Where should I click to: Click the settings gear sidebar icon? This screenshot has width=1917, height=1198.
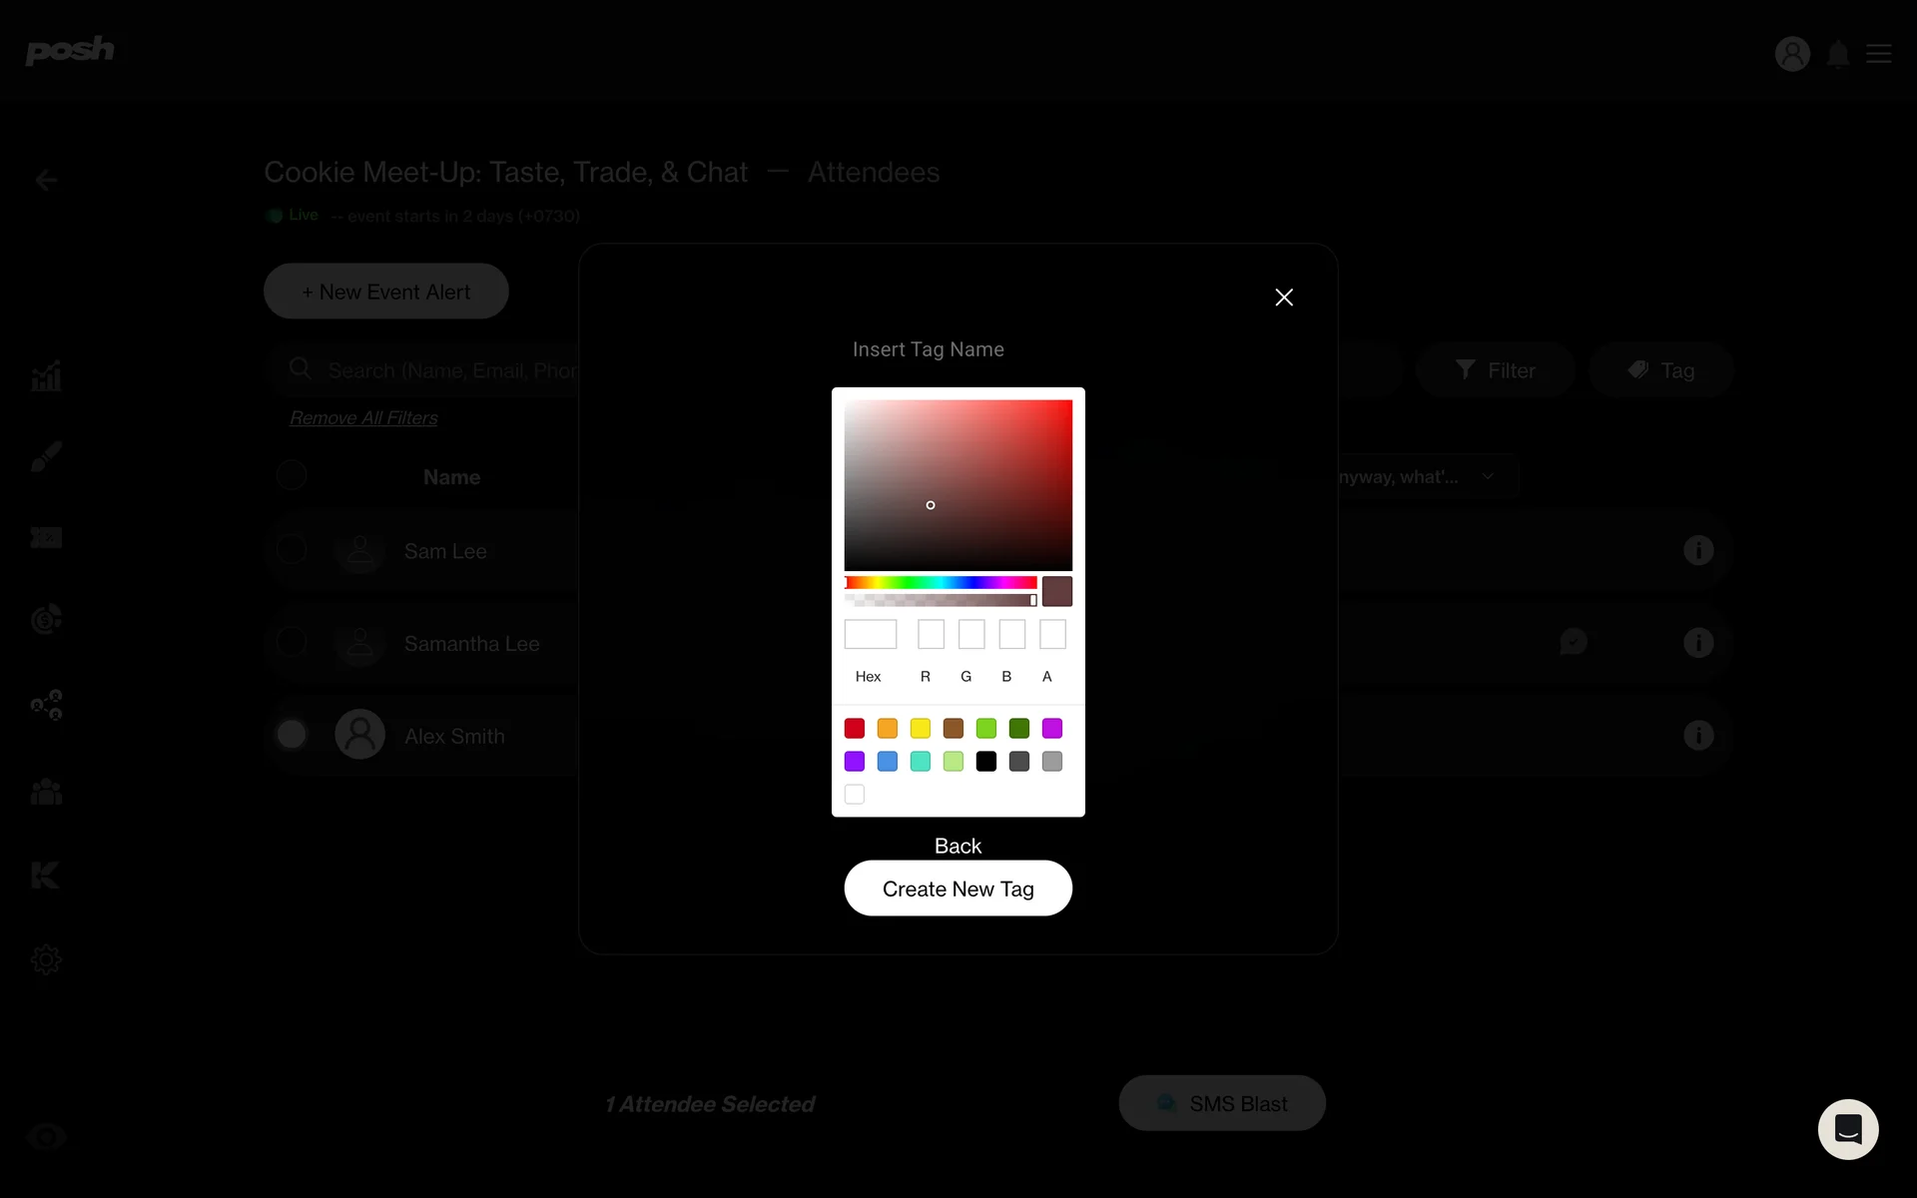pos(46,959)
